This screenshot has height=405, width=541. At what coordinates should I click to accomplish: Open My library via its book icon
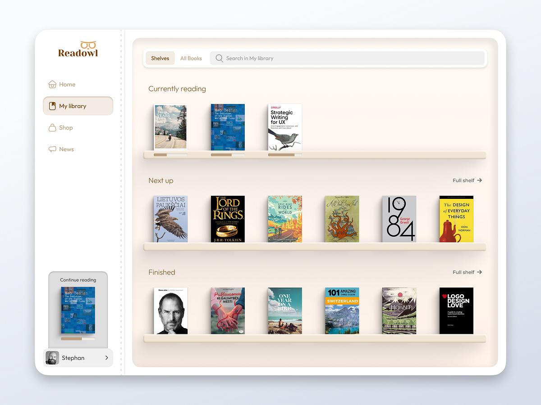(52, 106)
